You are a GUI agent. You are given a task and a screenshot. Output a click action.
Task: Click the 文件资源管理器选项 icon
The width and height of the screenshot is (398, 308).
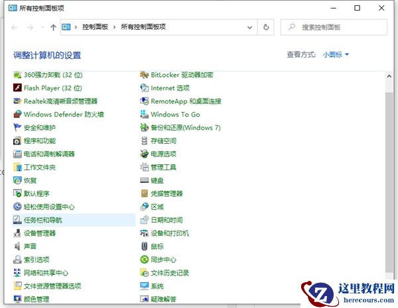pos(17,285)
